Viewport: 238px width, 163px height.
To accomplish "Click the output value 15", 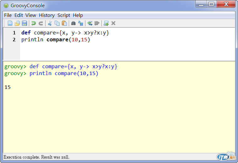I will pos(8,87).
